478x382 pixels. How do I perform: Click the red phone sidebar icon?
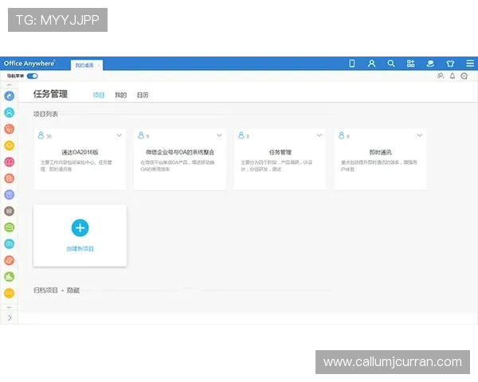[x=9, y=129]
